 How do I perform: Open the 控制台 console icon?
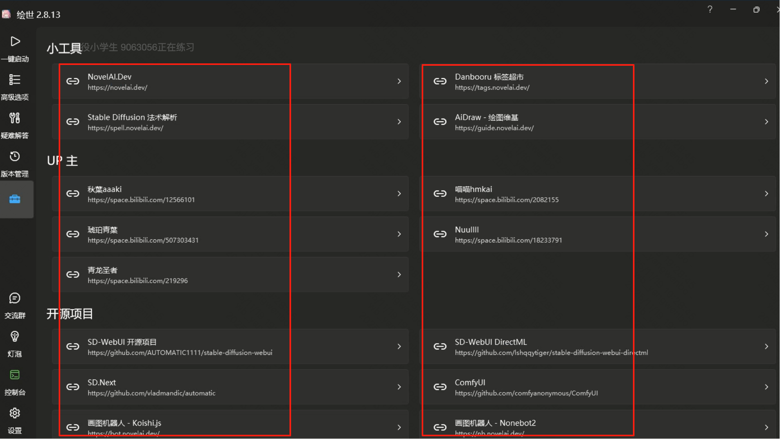(x=15, y=375)
